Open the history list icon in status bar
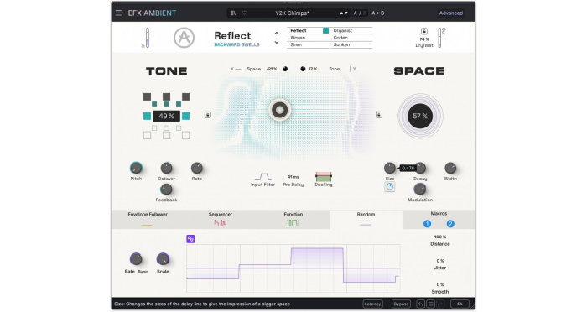The height and width of the screenshot is (312, 587). 430,304
